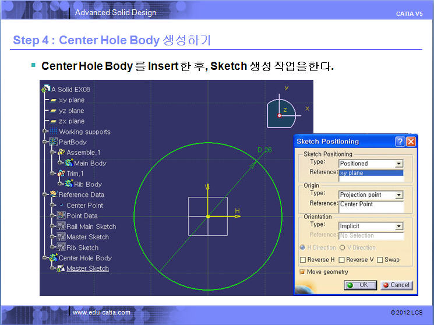
Task: Click the Origin Reference Center Point field
Action: tap(371, 204)
